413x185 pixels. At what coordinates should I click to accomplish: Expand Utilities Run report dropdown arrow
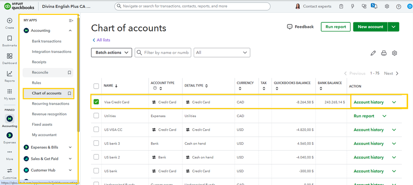[384, 116]
